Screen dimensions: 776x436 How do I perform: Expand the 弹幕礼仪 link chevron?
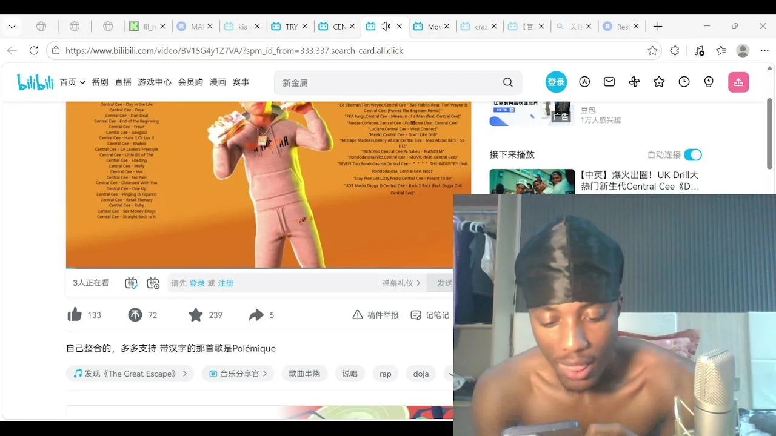(x=418, y=283)
